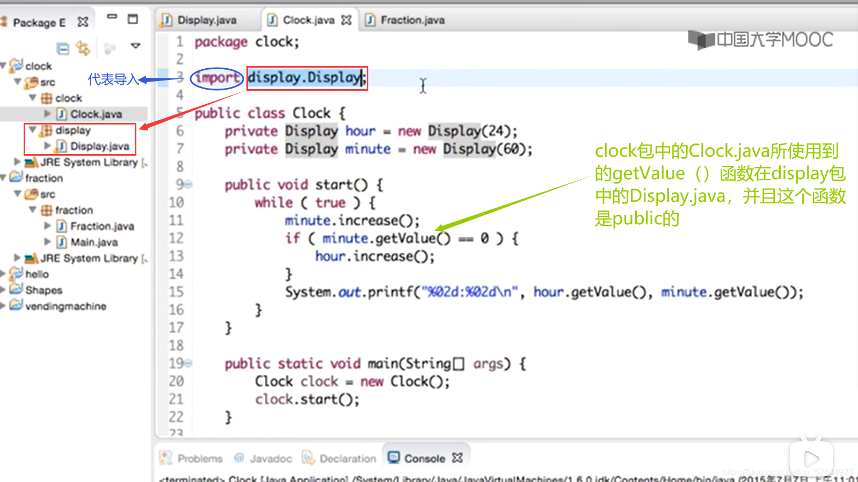
Task: Expand the Fraction.java tree node
Action: tap(47, 225)
